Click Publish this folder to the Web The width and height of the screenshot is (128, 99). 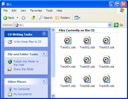(26, 63)
